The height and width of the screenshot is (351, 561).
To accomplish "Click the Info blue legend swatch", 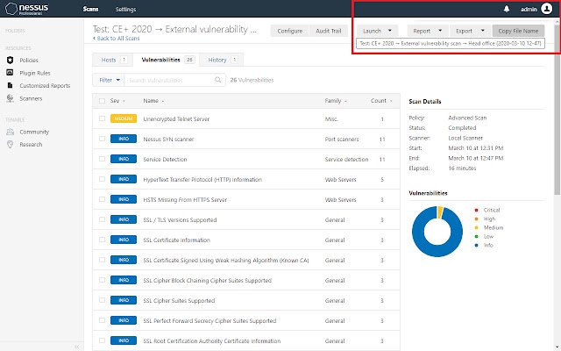I will (476, 245).
